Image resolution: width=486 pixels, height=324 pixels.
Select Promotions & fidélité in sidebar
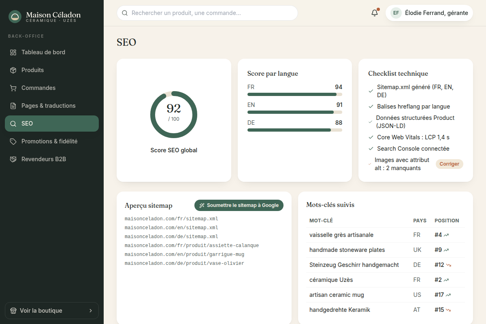(52, 141)
